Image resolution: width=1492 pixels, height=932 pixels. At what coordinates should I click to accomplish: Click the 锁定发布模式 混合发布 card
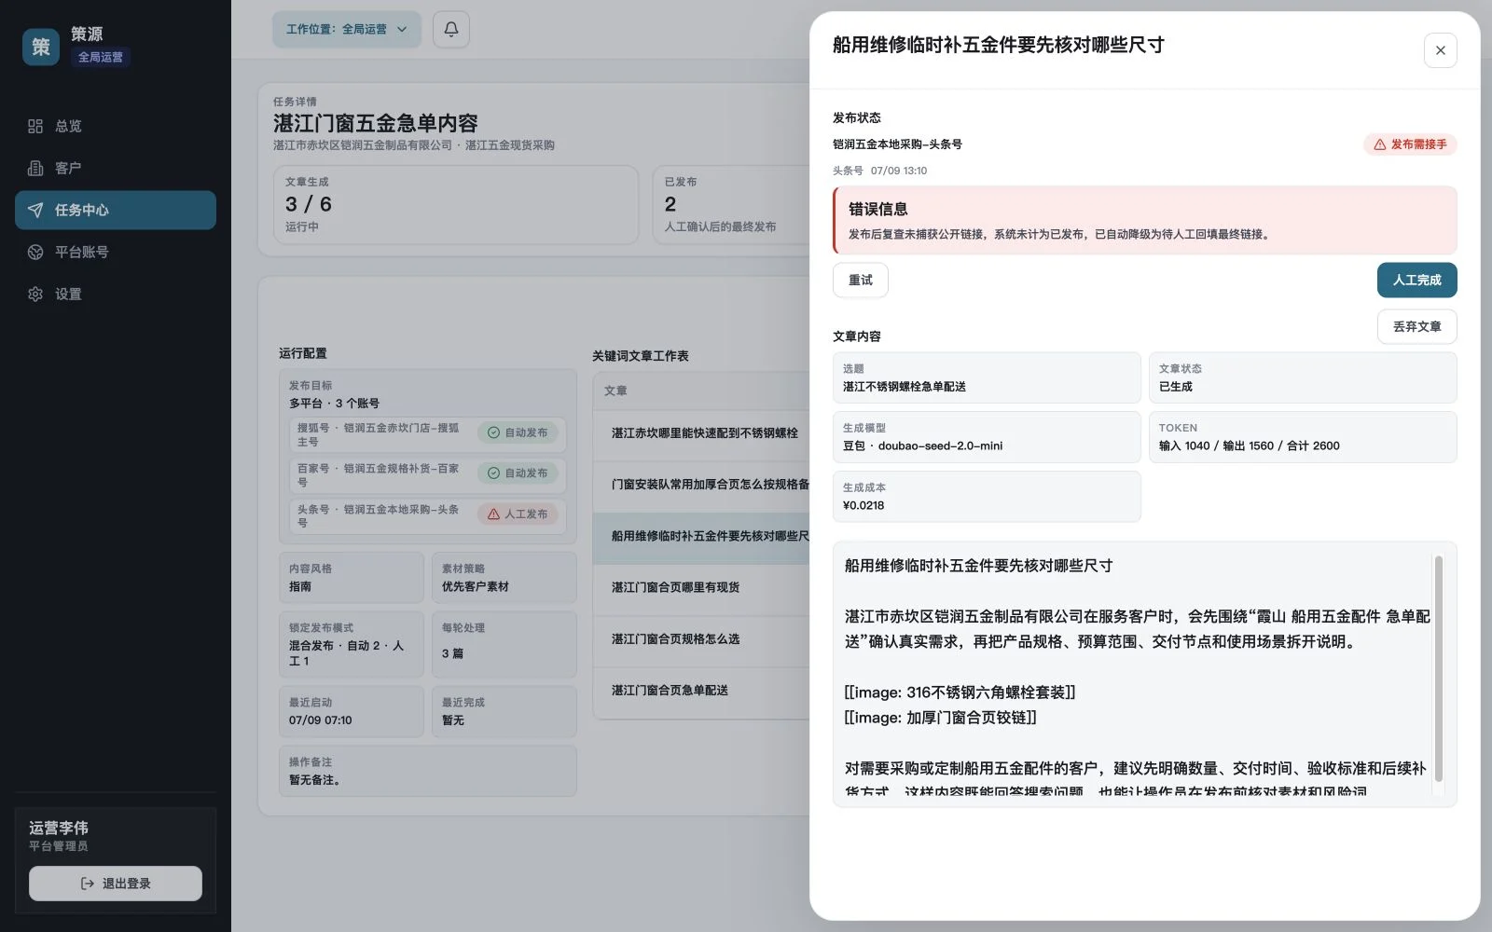(x=352, y=644)
